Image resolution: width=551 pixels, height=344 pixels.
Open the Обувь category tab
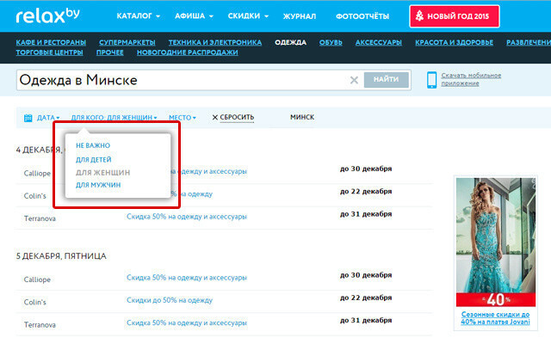(x=331, y=41)
